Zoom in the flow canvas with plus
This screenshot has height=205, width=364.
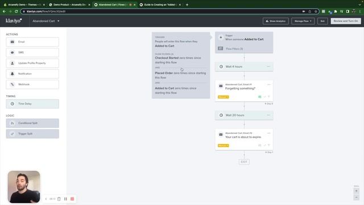[357, 191]
